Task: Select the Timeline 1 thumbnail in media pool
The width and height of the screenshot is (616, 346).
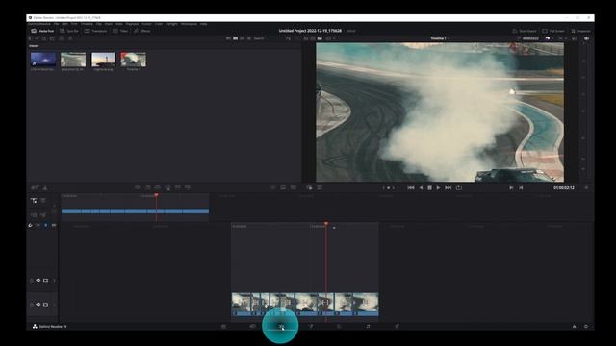Action: [134, 60]
